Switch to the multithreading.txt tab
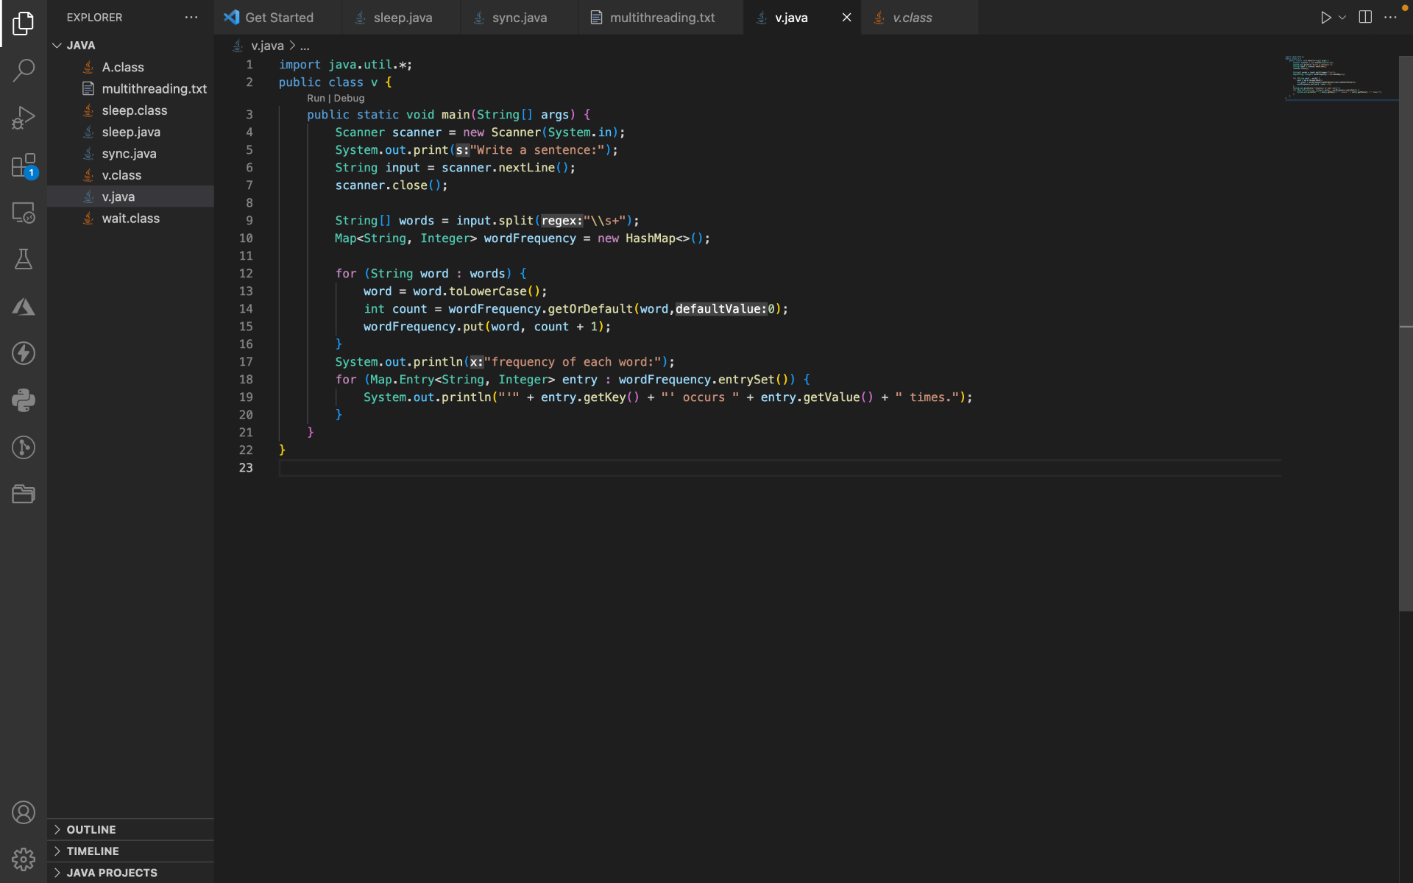Image resolution: width=1413 pixels, height=883 pixels. coord(662,18)
